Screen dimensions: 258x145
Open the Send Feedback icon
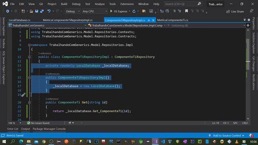click(252, 11)
